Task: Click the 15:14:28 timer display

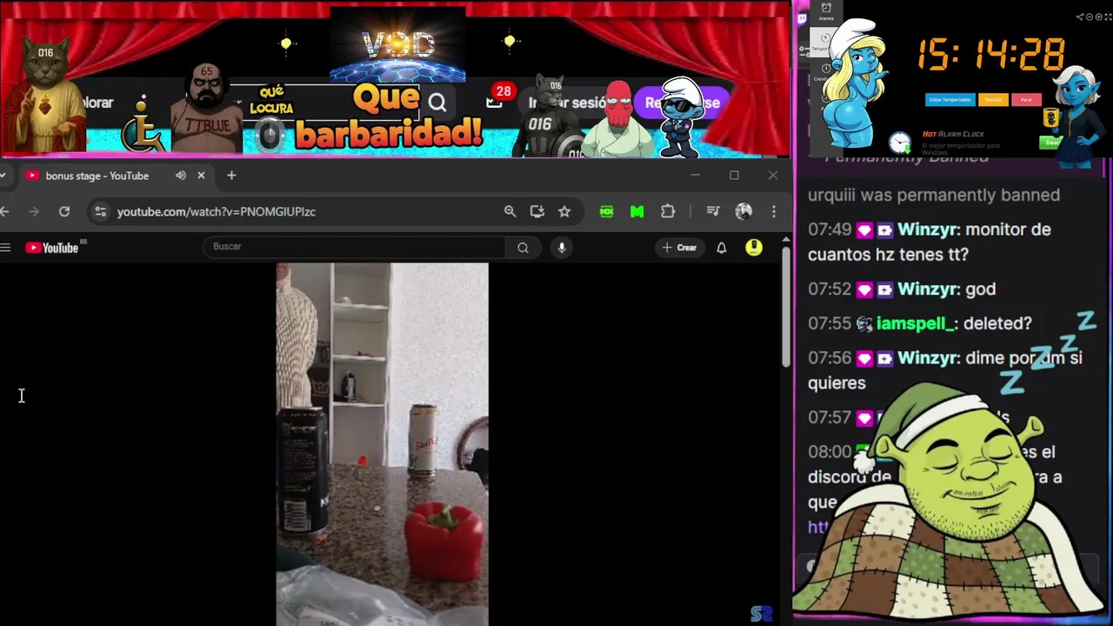Action: [991, 54]
